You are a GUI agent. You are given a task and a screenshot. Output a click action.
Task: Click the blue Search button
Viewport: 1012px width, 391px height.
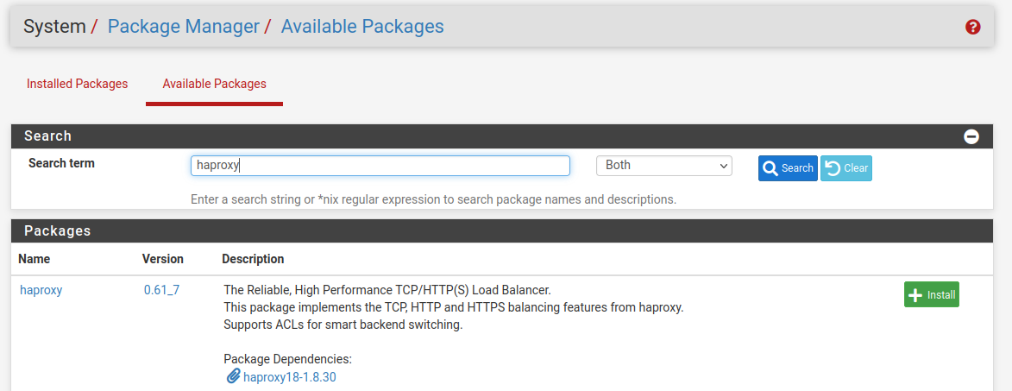788,168
